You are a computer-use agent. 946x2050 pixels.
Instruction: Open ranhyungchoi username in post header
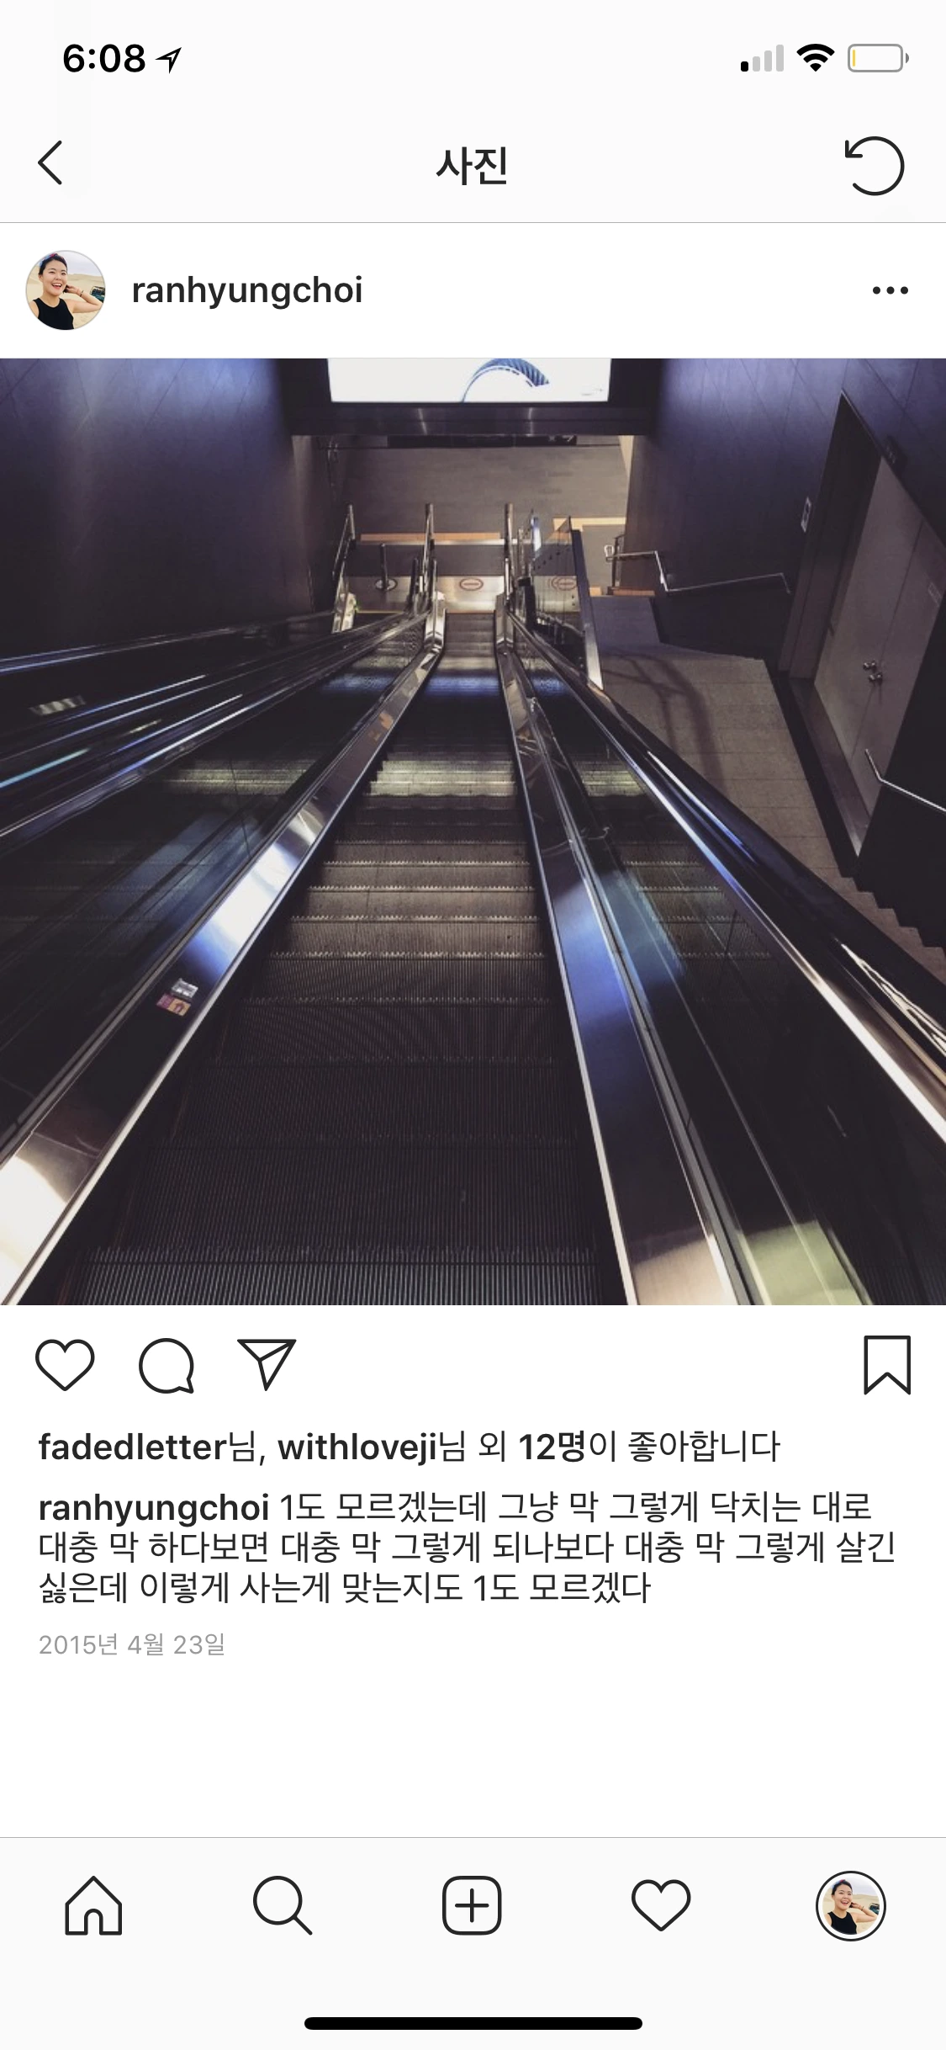(247, 290)
